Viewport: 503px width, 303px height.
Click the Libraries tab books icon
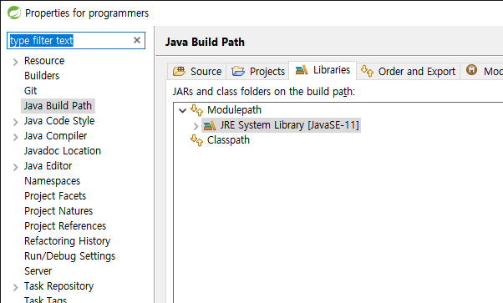coord(302,69)
